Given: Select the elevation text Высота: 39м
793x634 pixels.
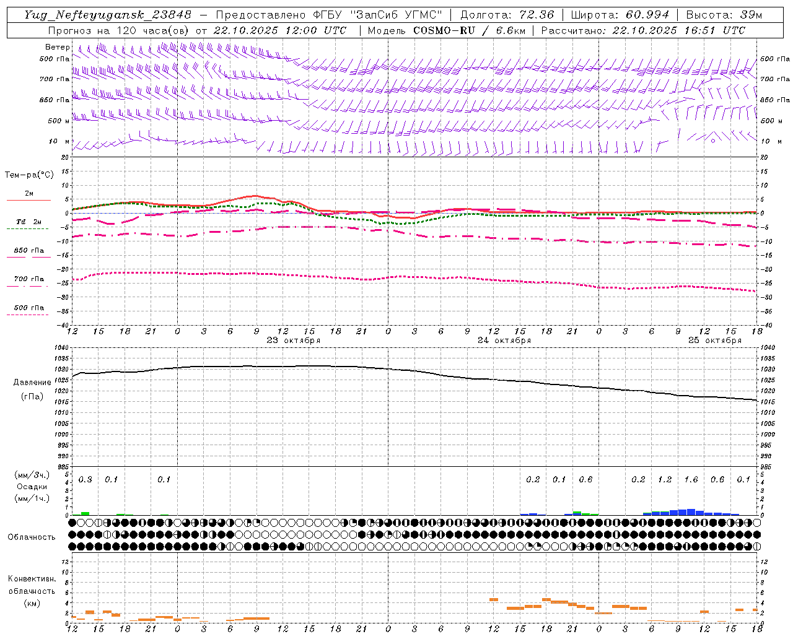Looking at the screenshot, I should tap(724, 15).
